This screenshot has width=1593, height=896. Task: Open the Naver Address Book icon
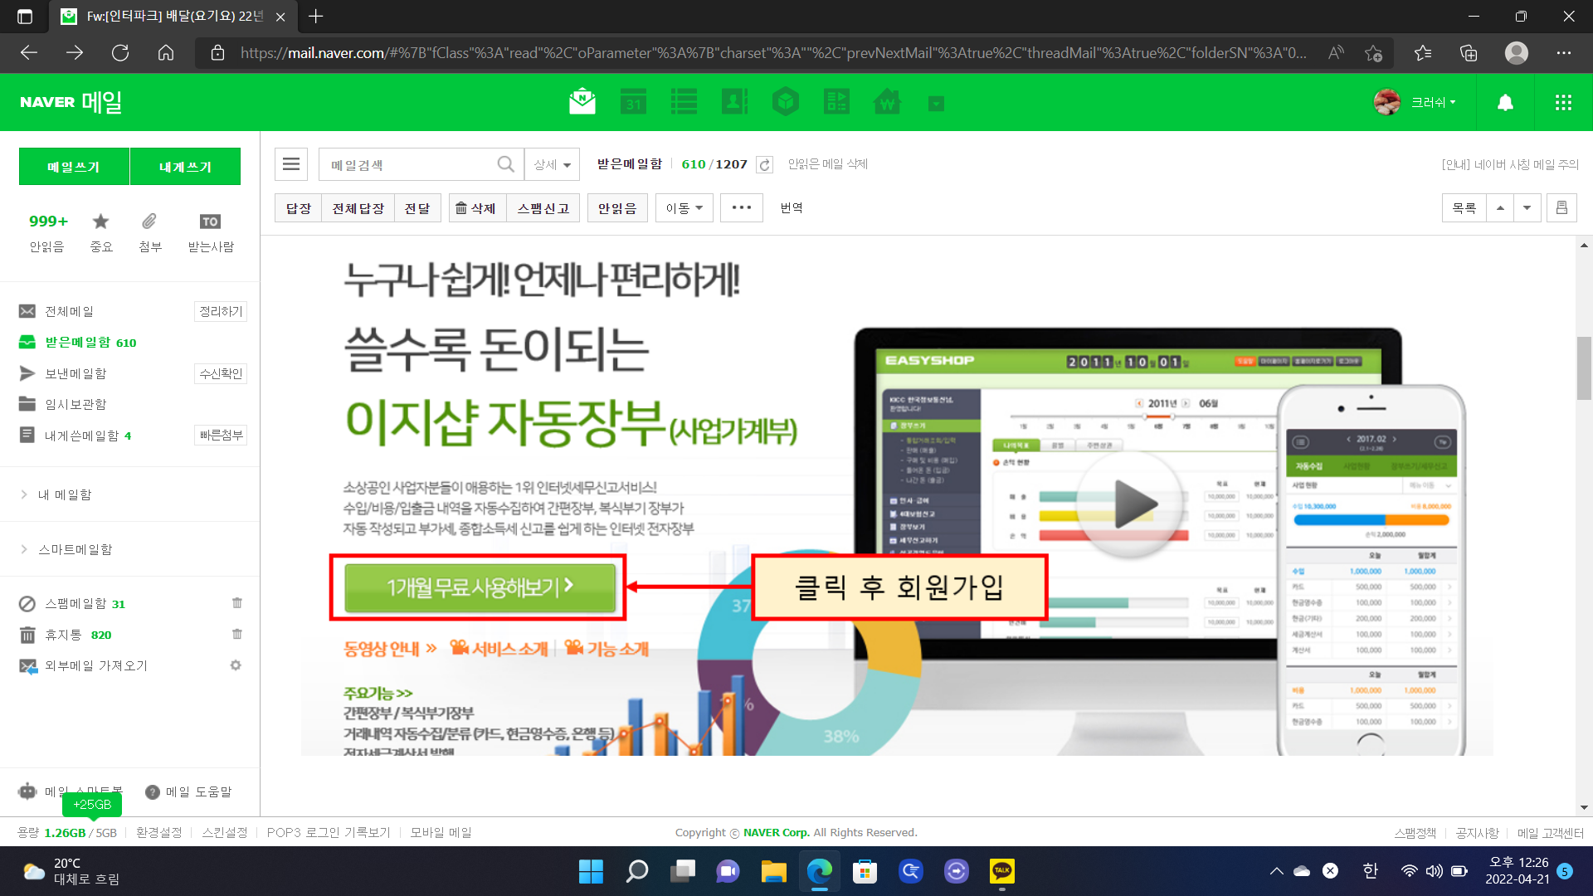pyautogui.click(x=734, y=102)
